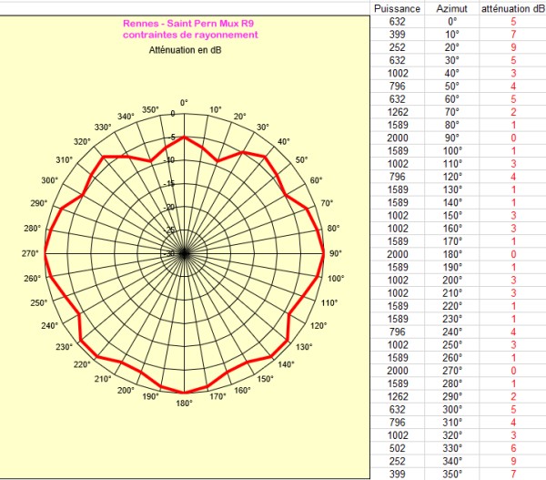Screen dimensions: 546x480
Task: Click the -10 radial scale label in the chart
Action: (x=169, y=160)
